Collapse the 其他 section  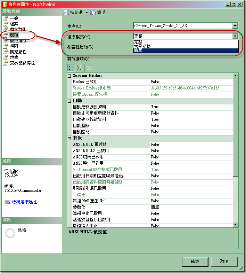click(x=69, y=139)
